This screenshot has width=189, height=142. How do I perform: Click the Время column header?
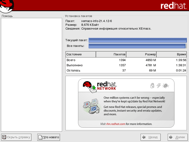click(x=171, y=54)
